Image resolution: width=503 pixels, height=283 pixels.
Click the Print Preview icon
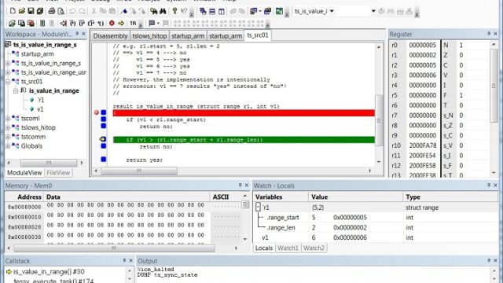[x=61, y=11]
